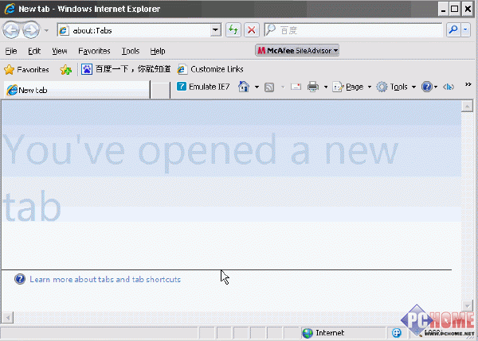This screenshot has width=478, height=341.
Task: Open Learn more about tabs link
Action: click(x=105, y=279)
